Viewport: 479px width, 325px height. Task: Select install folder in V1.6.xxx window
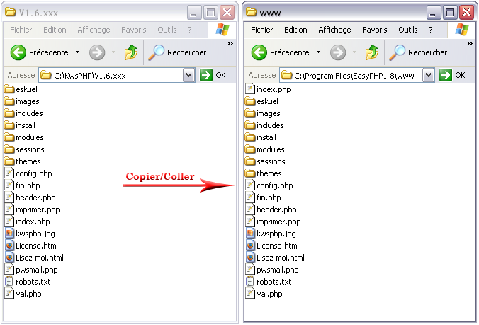tap(20, 125)
